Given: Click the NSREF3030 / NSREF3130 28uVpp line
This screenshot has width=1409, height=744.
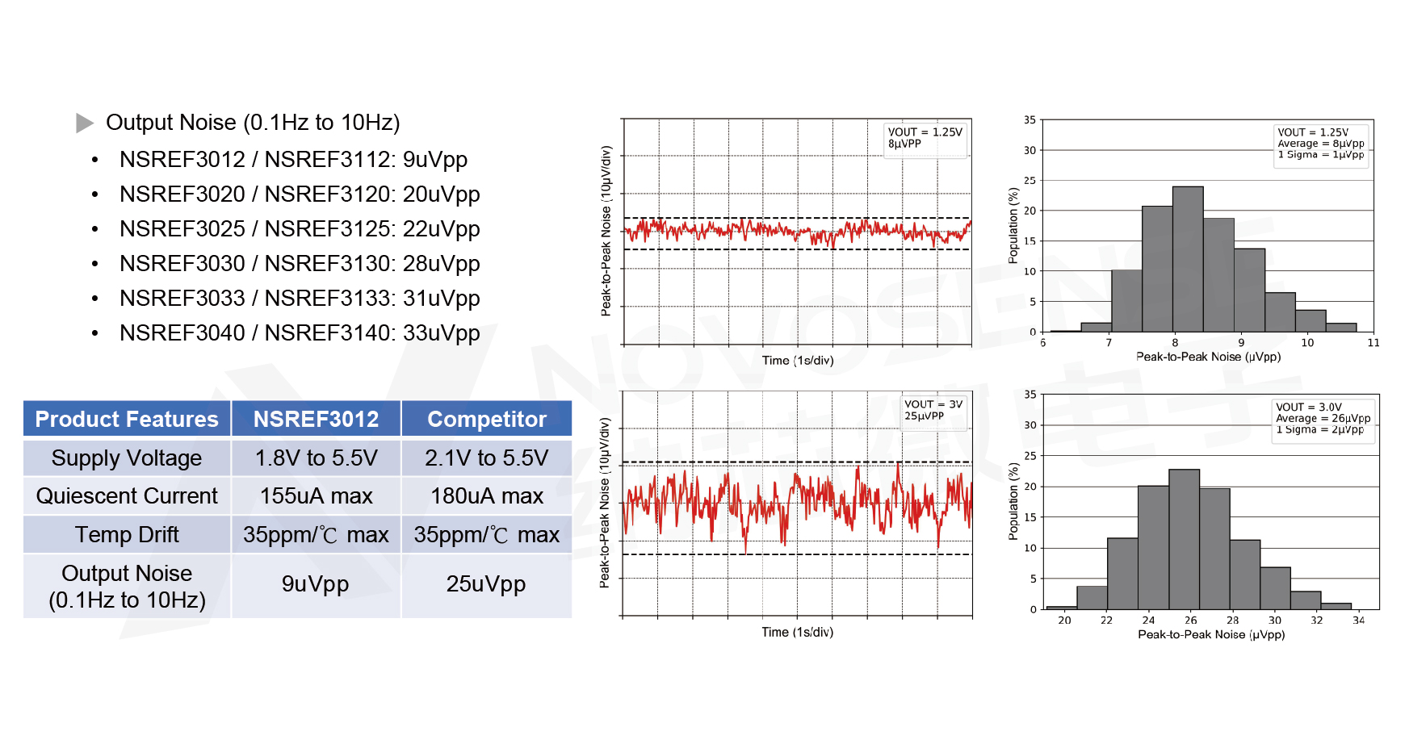Looking at the screenshot, I should point(300,264).
